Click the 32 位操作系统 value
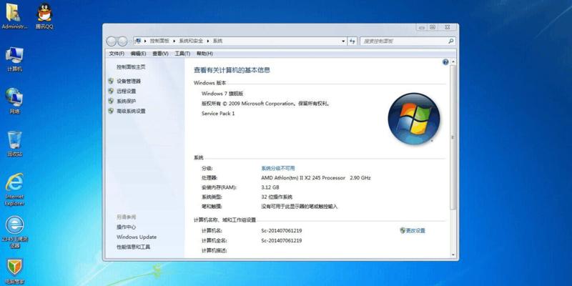This screenshot has width=572, height=286. coord(277,197)
